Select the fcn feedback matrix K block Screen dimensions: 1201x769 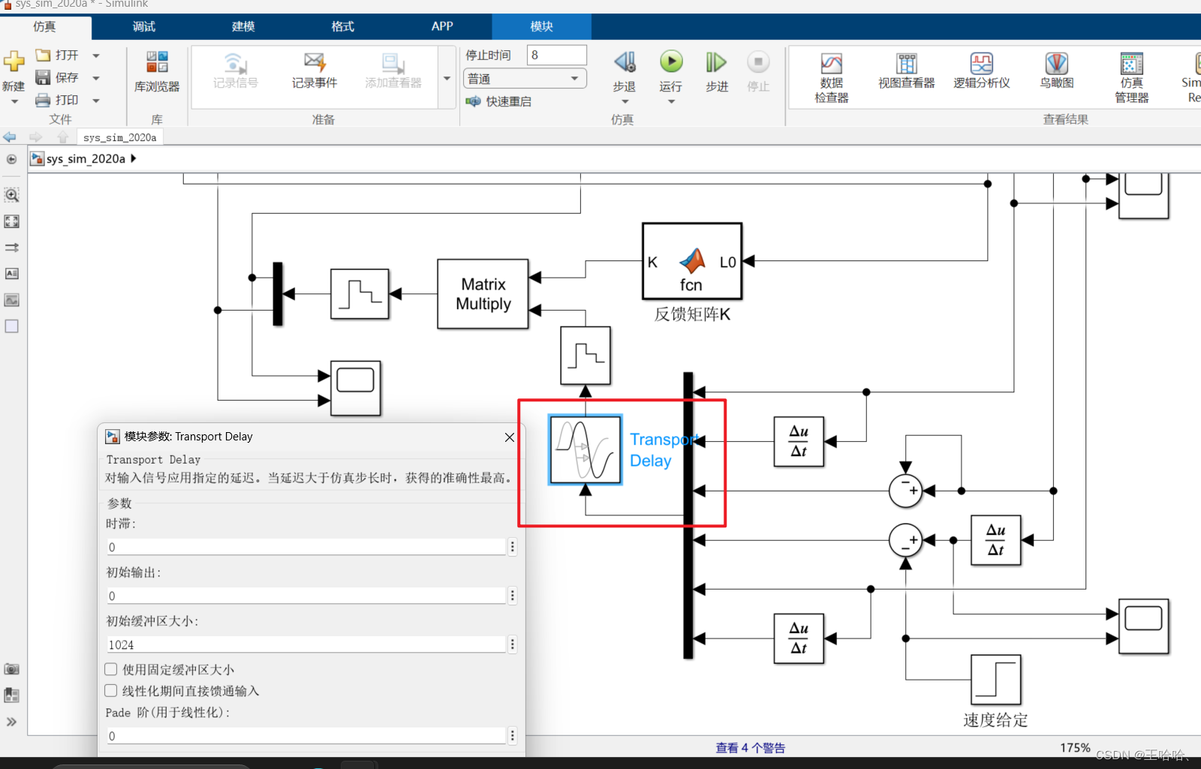(x=692, y=262)
